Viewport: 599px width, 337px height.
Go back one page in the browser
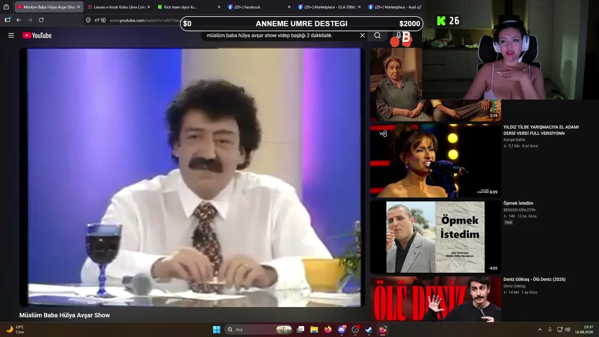pyautogui.click(x=19, y=20)
